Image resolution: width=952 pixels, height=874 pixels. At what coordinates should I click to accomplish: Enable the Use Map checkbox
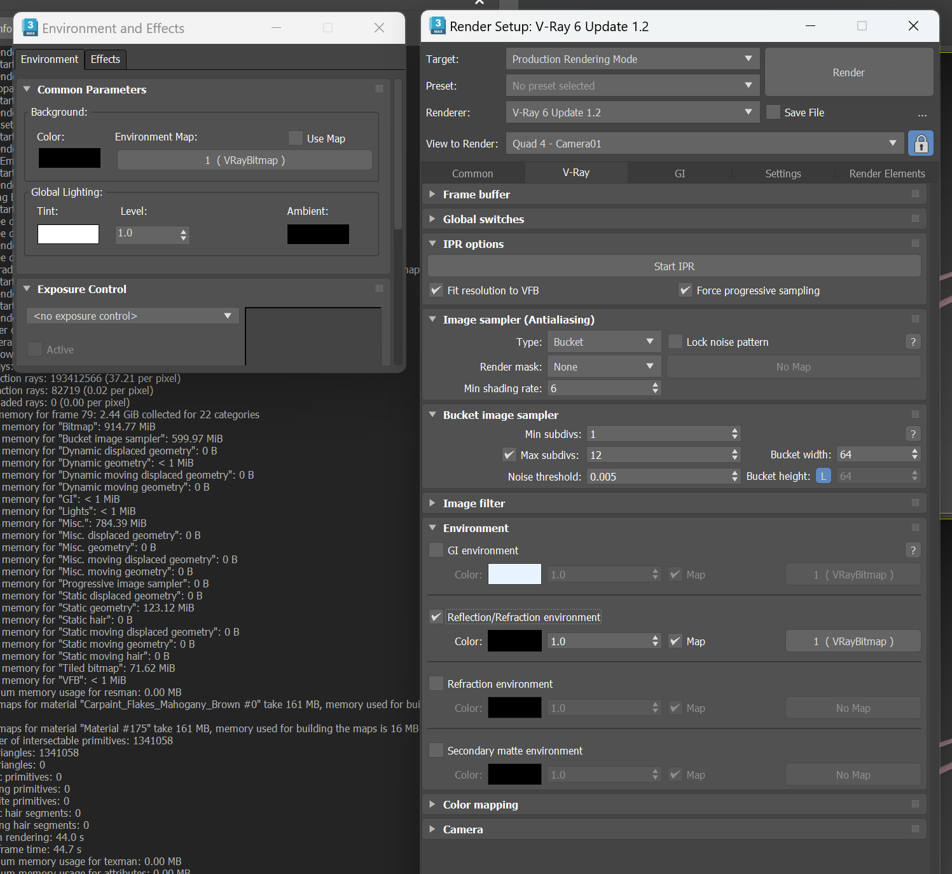296,138
